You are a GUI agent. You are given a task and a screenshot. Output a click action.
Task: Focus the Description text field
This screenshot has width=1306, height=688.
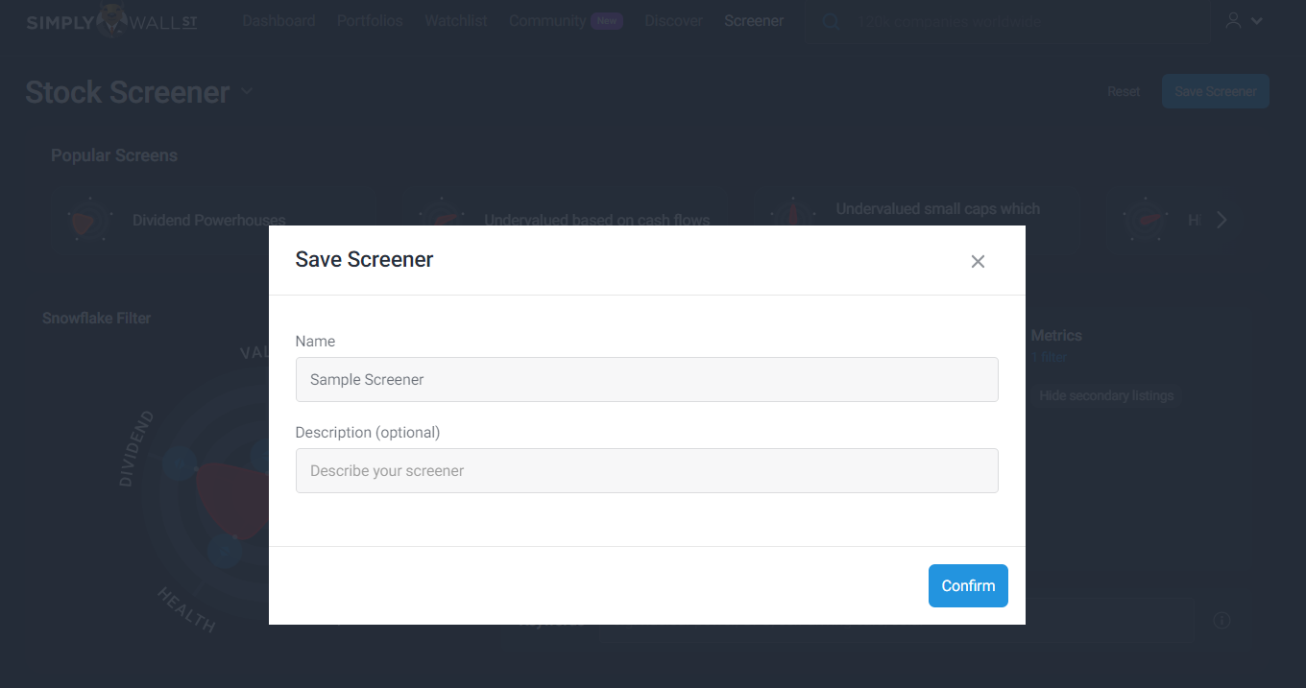pos(647,470)
